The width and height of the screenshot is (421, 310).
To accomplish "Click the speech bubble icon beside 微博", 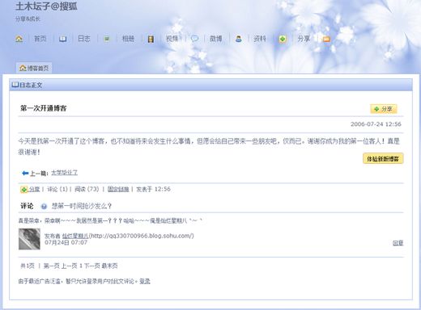I will point(194,39).
